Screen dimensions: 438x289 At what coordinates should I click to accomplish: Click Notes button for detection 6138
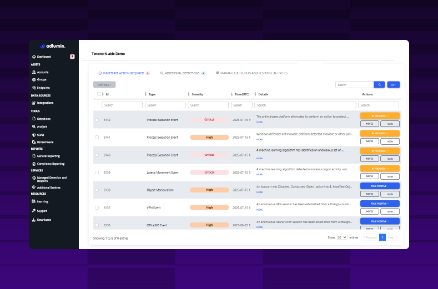(369, 194)
